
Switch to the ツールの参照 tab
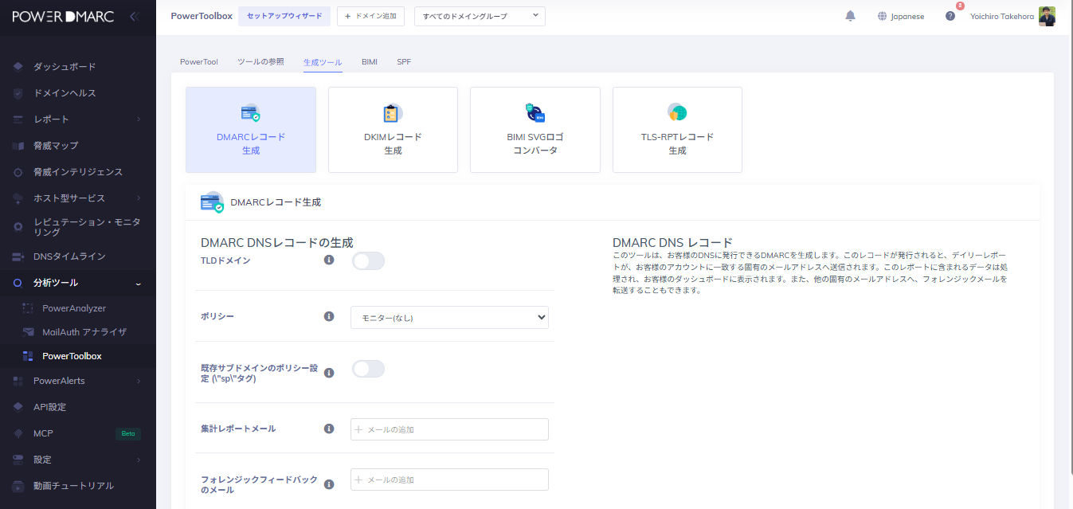pos(260,61)
